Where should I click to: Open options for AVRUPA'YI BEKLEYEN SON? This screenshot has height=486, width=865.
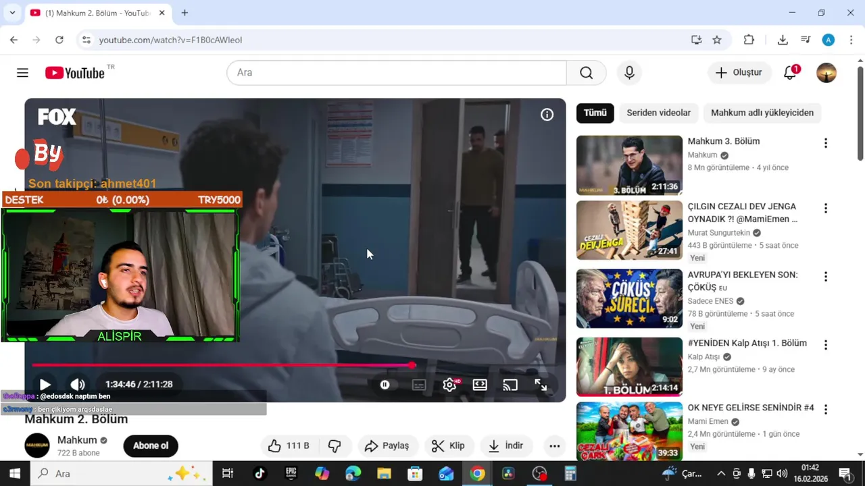click(x=825, y=277)
